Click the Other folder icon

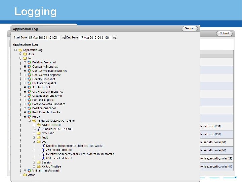click(x=25, y=175)
